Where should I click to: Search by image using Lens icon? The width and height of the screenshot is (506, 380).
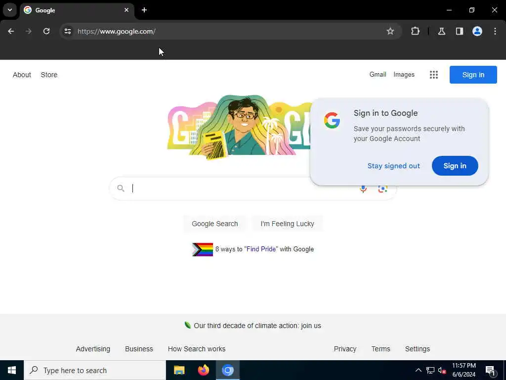383,189
